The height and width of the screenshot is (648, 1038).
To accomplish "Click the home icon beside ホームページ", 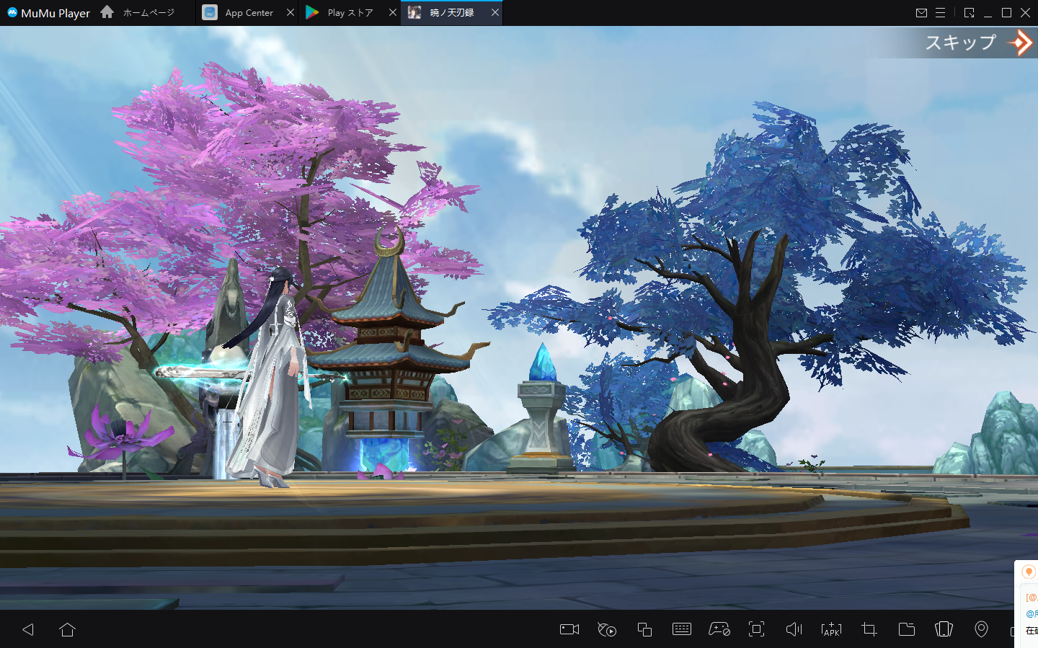I will click(x=107, y=12).
